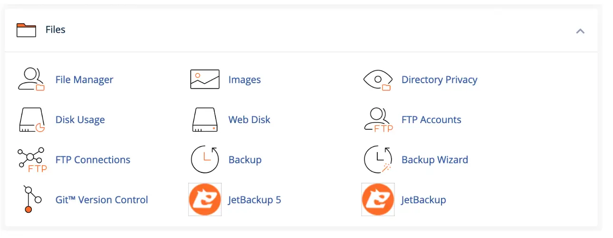The width and height of the screenshot is (613, 238).
Task: Open the Images icon
Action: [205, 79]
